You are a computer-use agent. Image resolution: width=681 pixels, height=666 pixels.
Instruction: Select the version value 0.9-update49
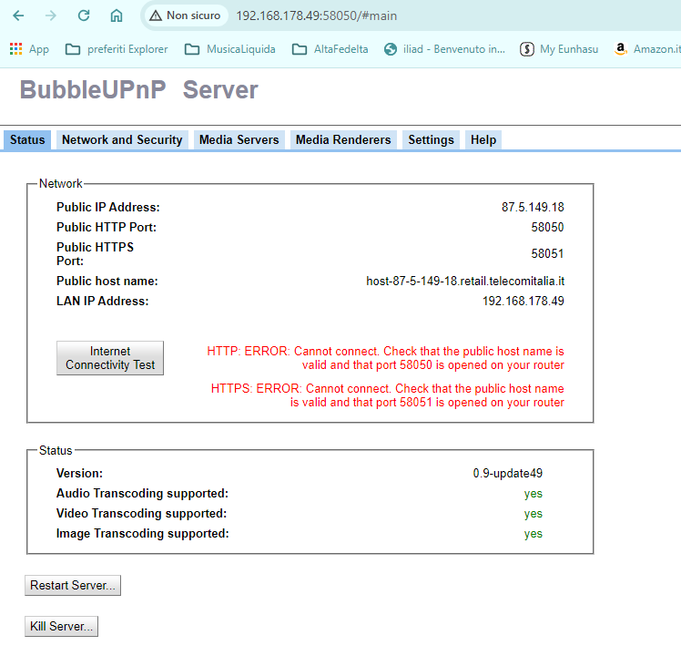[507, 473]
